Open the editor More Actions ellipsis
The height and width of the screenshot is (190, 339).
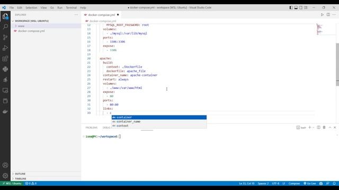tap(334, 15)
